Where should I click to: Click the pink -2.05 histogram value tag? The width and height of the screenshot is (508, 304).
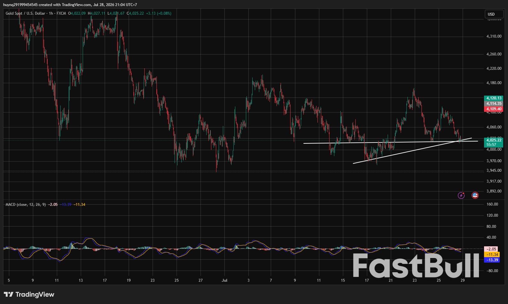[x=491, y=249]
